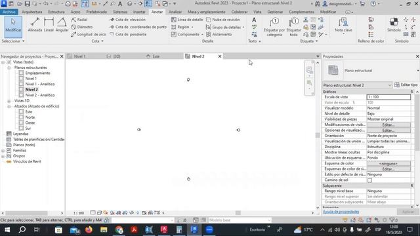
Task: Select Línea de detalle tool
Action: tap(187, 20)
